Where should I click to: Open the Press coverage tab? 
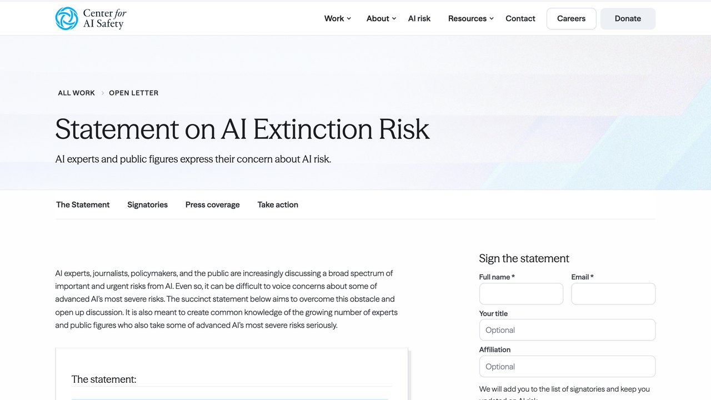(x=213, y=204)
